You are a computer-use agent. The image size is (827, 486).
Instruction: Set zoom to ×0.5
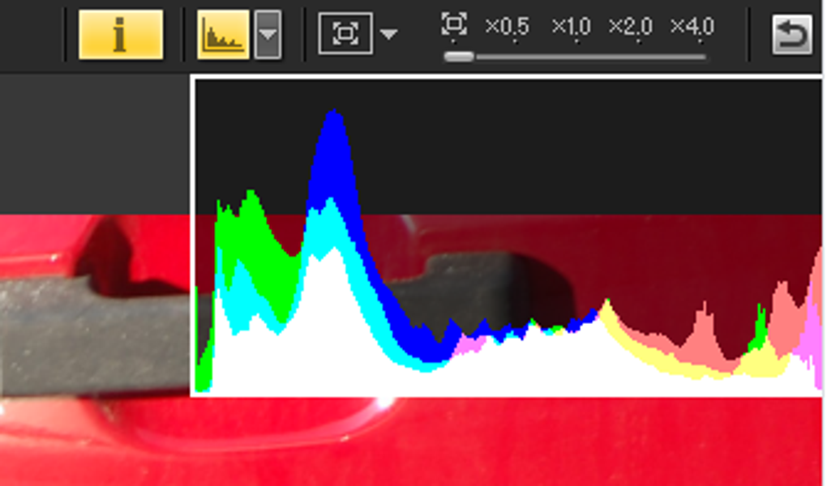[x=507, y=27]
